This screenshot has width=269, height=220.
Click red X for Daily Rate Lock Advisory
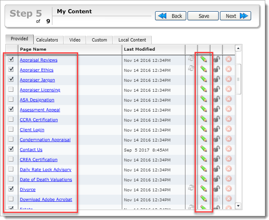pyautogui.click(x=229, y=169)
